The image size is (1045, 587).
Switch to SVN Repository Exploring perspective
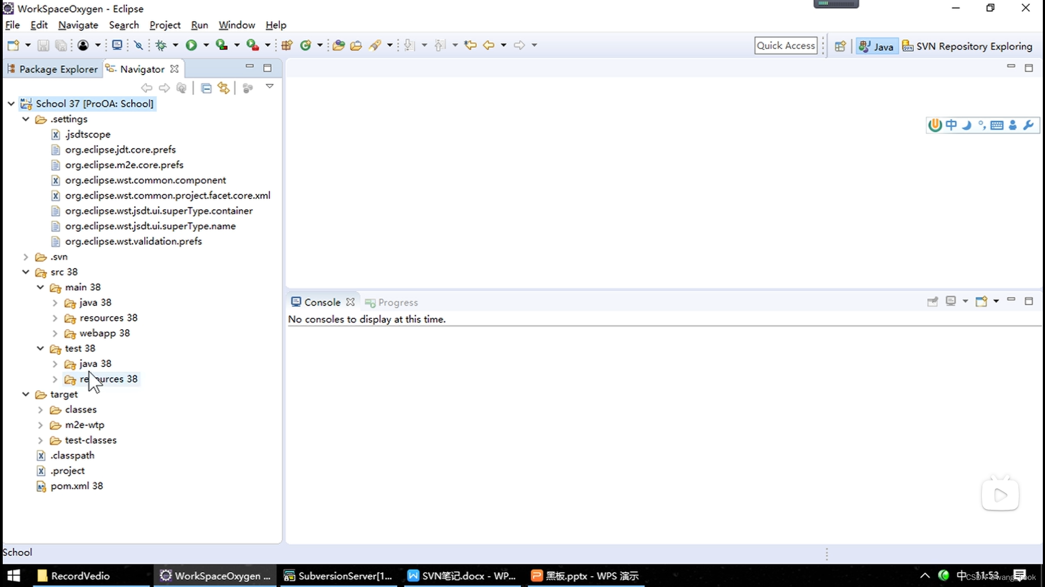tap(968, 45)
